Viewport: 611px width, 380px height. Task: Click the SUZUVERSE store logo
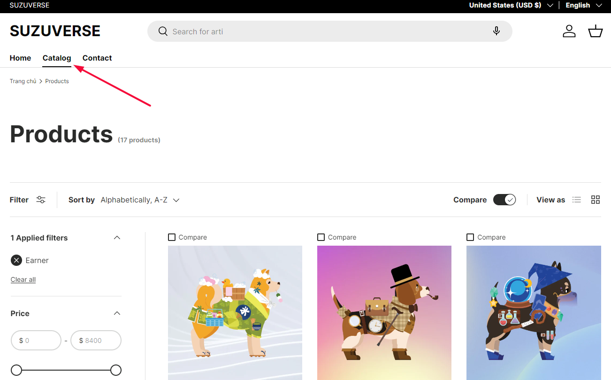tap(55, 31)
